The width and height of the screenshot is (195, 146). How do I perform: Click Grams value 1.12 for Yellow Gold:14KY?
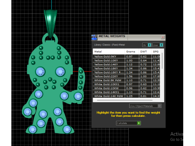[129, 64]
